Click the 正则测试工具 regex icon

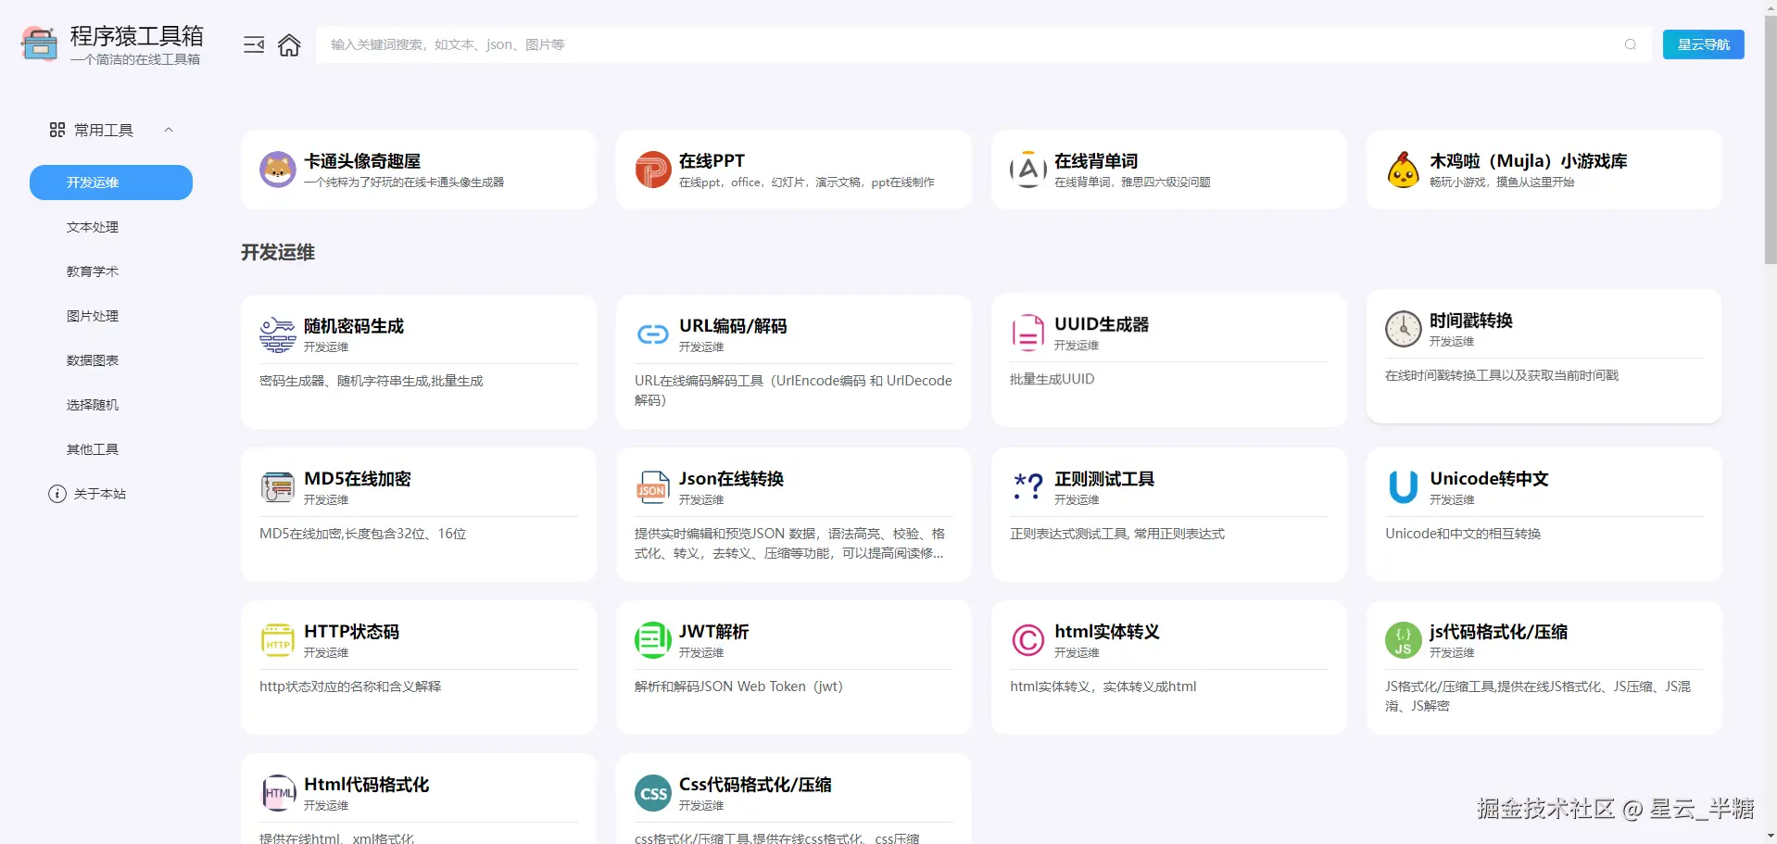coord(1028,487)
